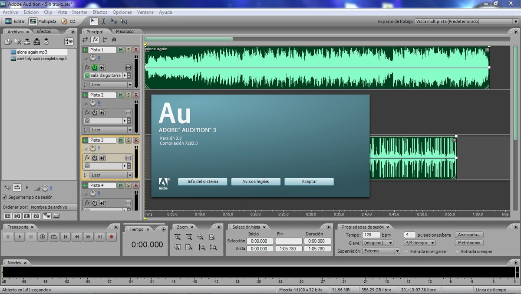Zoom out vertically in Zoom panel

pyautogui.click(x=213, y=247)
